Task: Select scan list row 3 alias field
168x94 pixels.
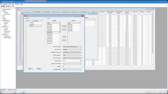Action: tap(35, 26)
